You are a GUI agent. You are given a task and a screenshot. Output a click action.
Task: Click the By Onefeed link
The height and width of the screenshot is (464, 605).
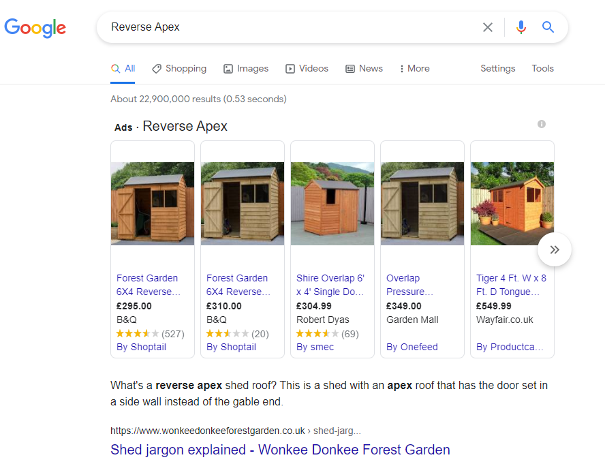click(412, 347)
